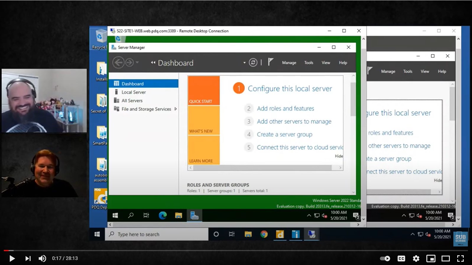Click the Server Manager icon in the remote taskbar
Image resolution: width=472 pixels, height=265 pixels.
[x=194, y=215]
